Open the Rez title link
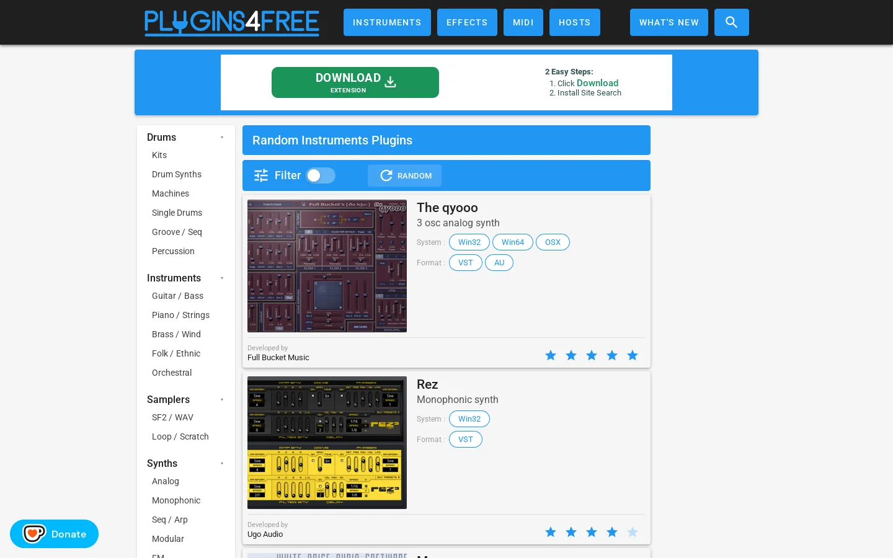This screenshot has width=893, height=558. 427,384
